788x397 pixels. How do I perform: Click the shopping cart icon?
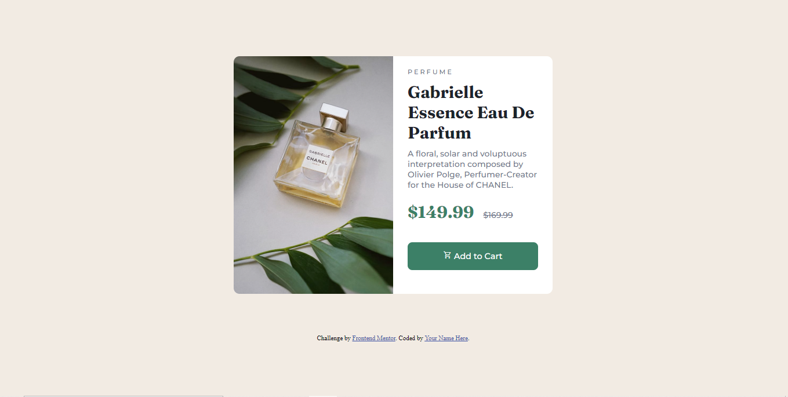click(447, 255)
